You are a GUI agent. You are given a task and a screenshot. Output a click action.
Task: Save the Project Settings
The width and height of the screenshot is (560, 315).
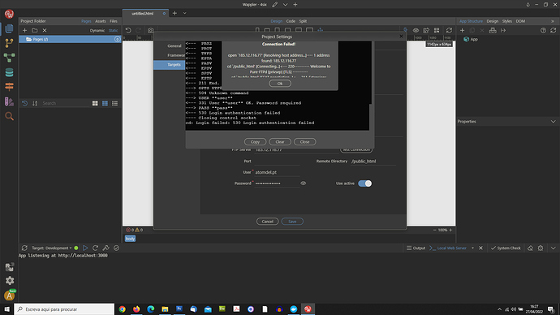coord(292,222)
